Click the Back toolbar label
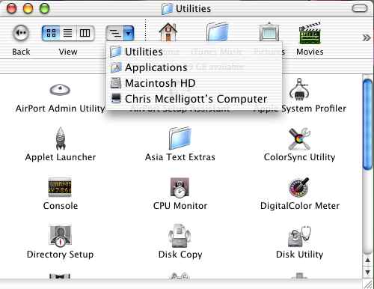This screenshot has width=374, height=289. click(x=21, y=52)
